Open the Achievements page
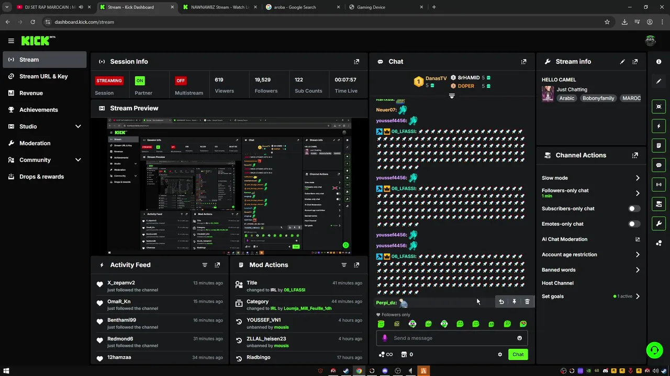 (x=44, y=110)
